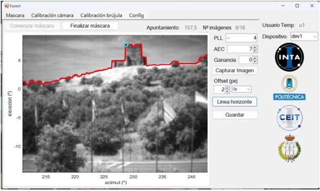This screenshot has height=191, width=320.
Task: Decrease Ganancia value with down arrow
Action: [255, 61]
